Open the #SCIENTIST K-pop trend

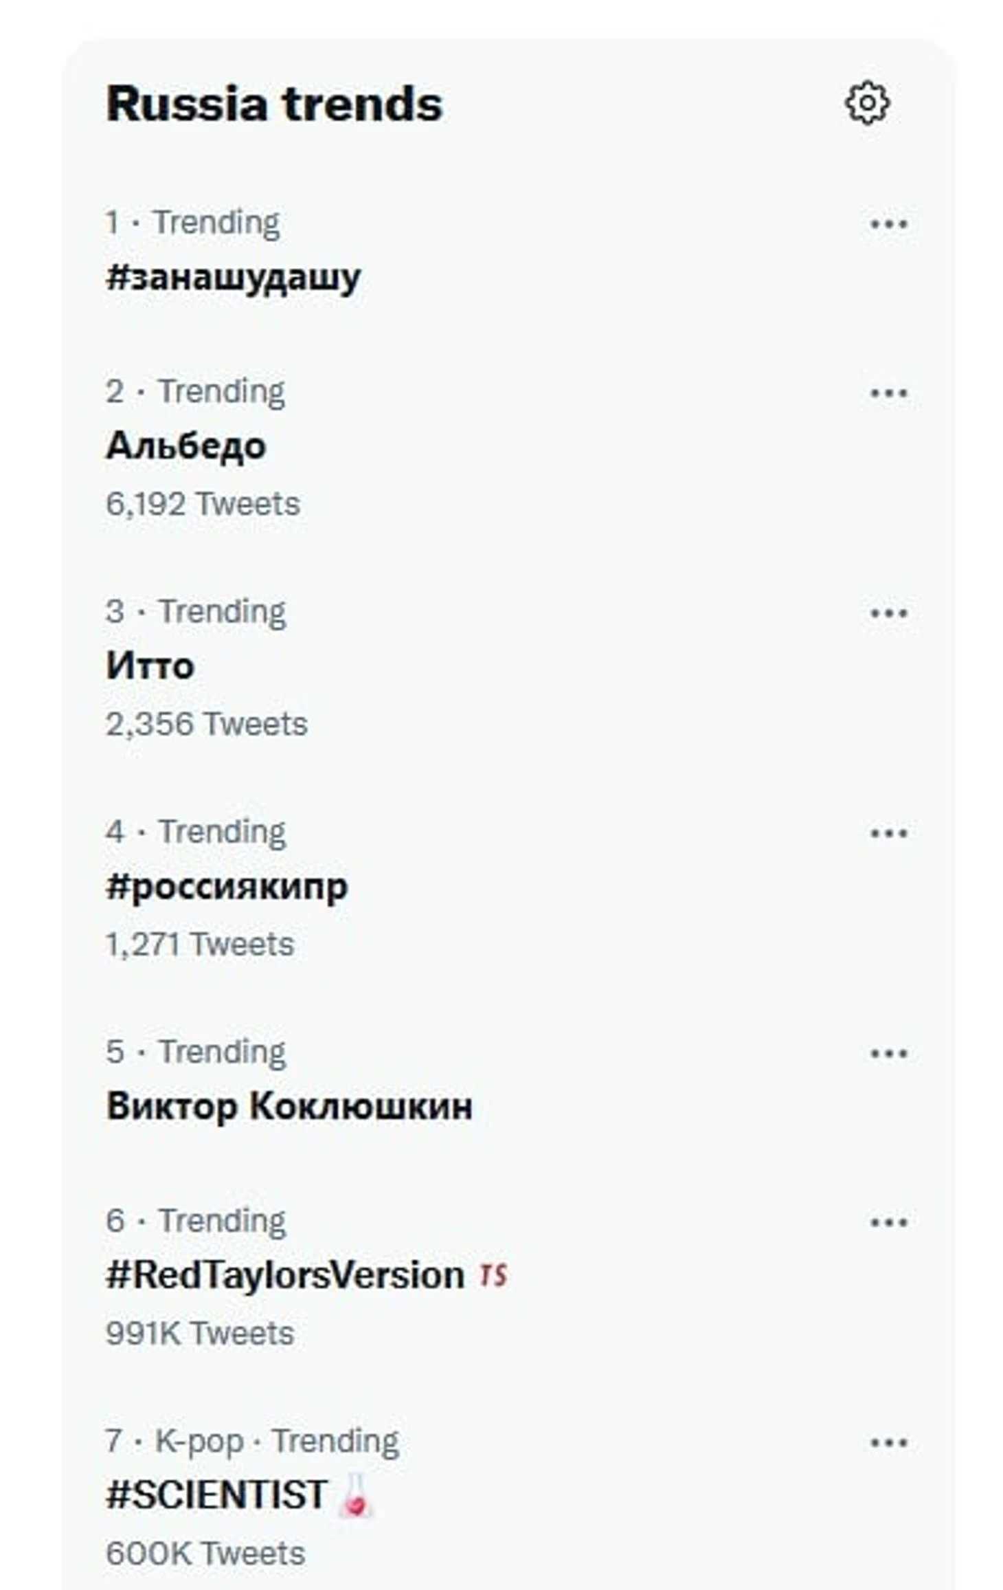point(216,1496)
